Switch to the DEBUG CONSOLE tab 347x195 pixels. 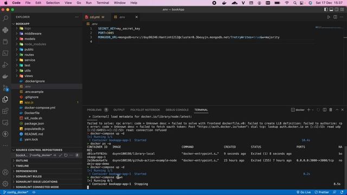click(177, 110)
